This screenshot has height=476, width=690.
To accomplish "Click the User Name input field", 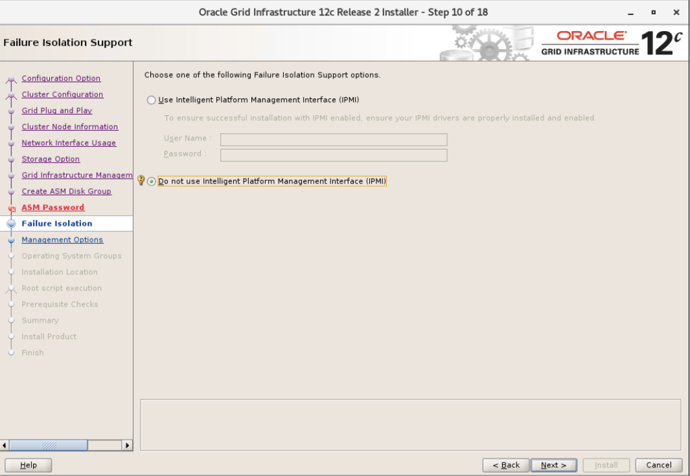I will pyautogui.click(x=334, y=140).
